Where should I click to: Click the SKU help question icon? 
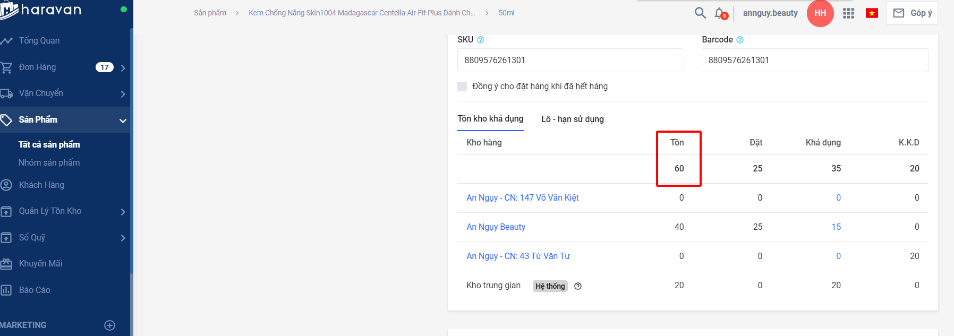[x=481, y=40]
